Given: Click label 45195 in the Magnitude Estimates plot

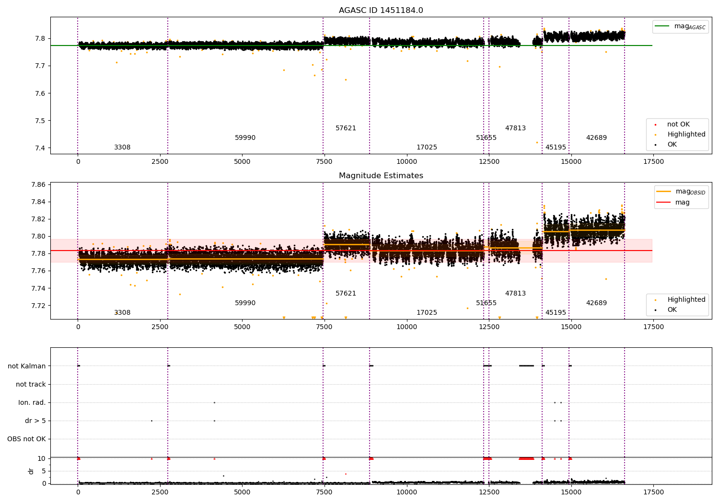Looking at the screenshot, I should click(556, 313).
